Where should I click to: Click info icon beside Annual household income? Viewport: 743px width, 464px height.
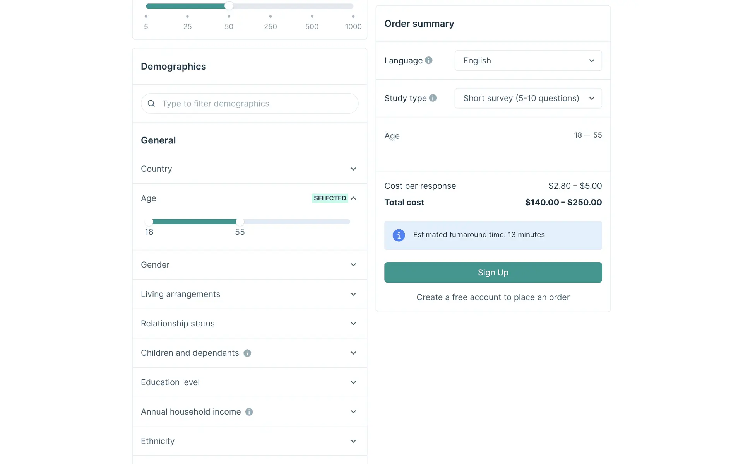(x=249, y=412)
